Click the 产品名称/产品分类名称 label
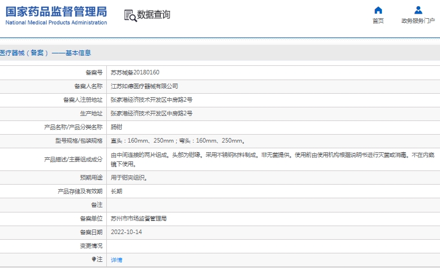440x271 pixels. (73, 127)
